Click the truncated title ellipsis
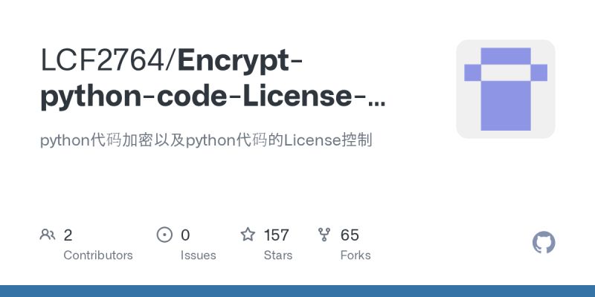 pyautogui.click(x=377, y=103)
